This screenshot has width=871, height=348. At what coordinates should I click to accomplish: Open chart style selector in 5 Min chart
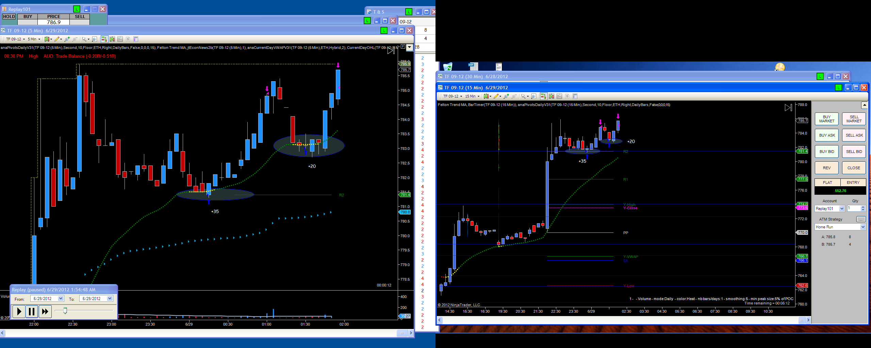point(48,39)
